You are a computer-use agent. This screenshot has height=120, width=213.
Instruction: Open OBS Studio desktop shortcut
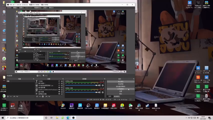click(88, 106)
